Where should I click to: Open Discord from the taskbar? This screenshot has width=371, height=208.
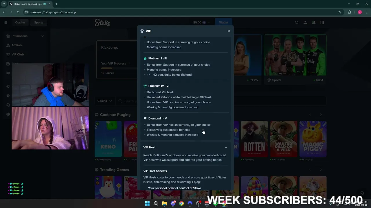pos(173,203)
